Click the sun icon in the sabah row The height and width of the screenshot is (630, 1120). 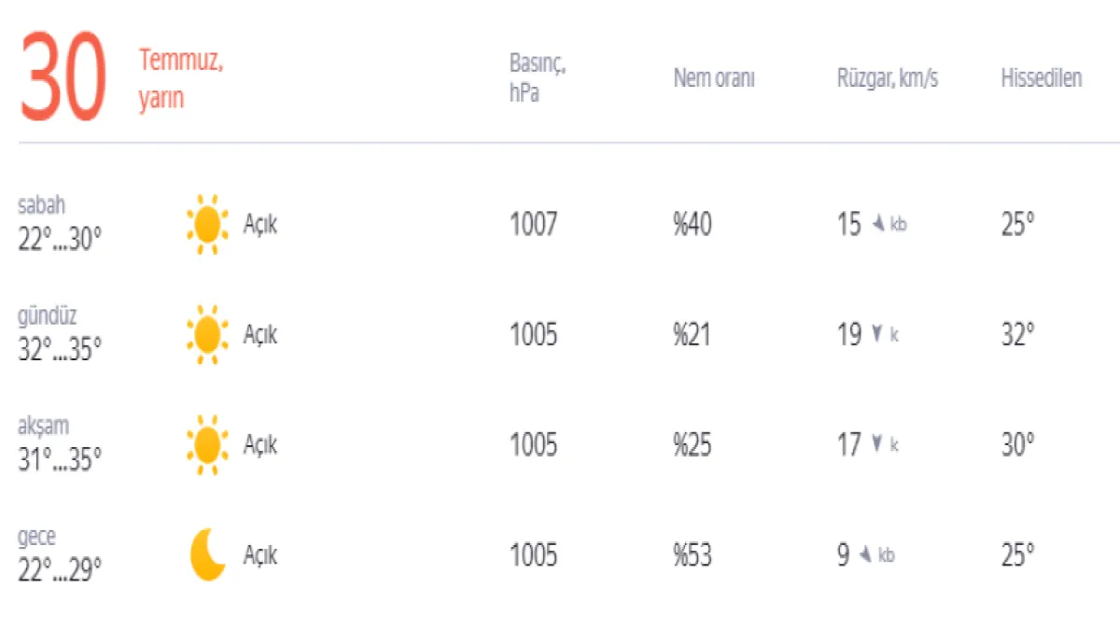coord(206,225)
